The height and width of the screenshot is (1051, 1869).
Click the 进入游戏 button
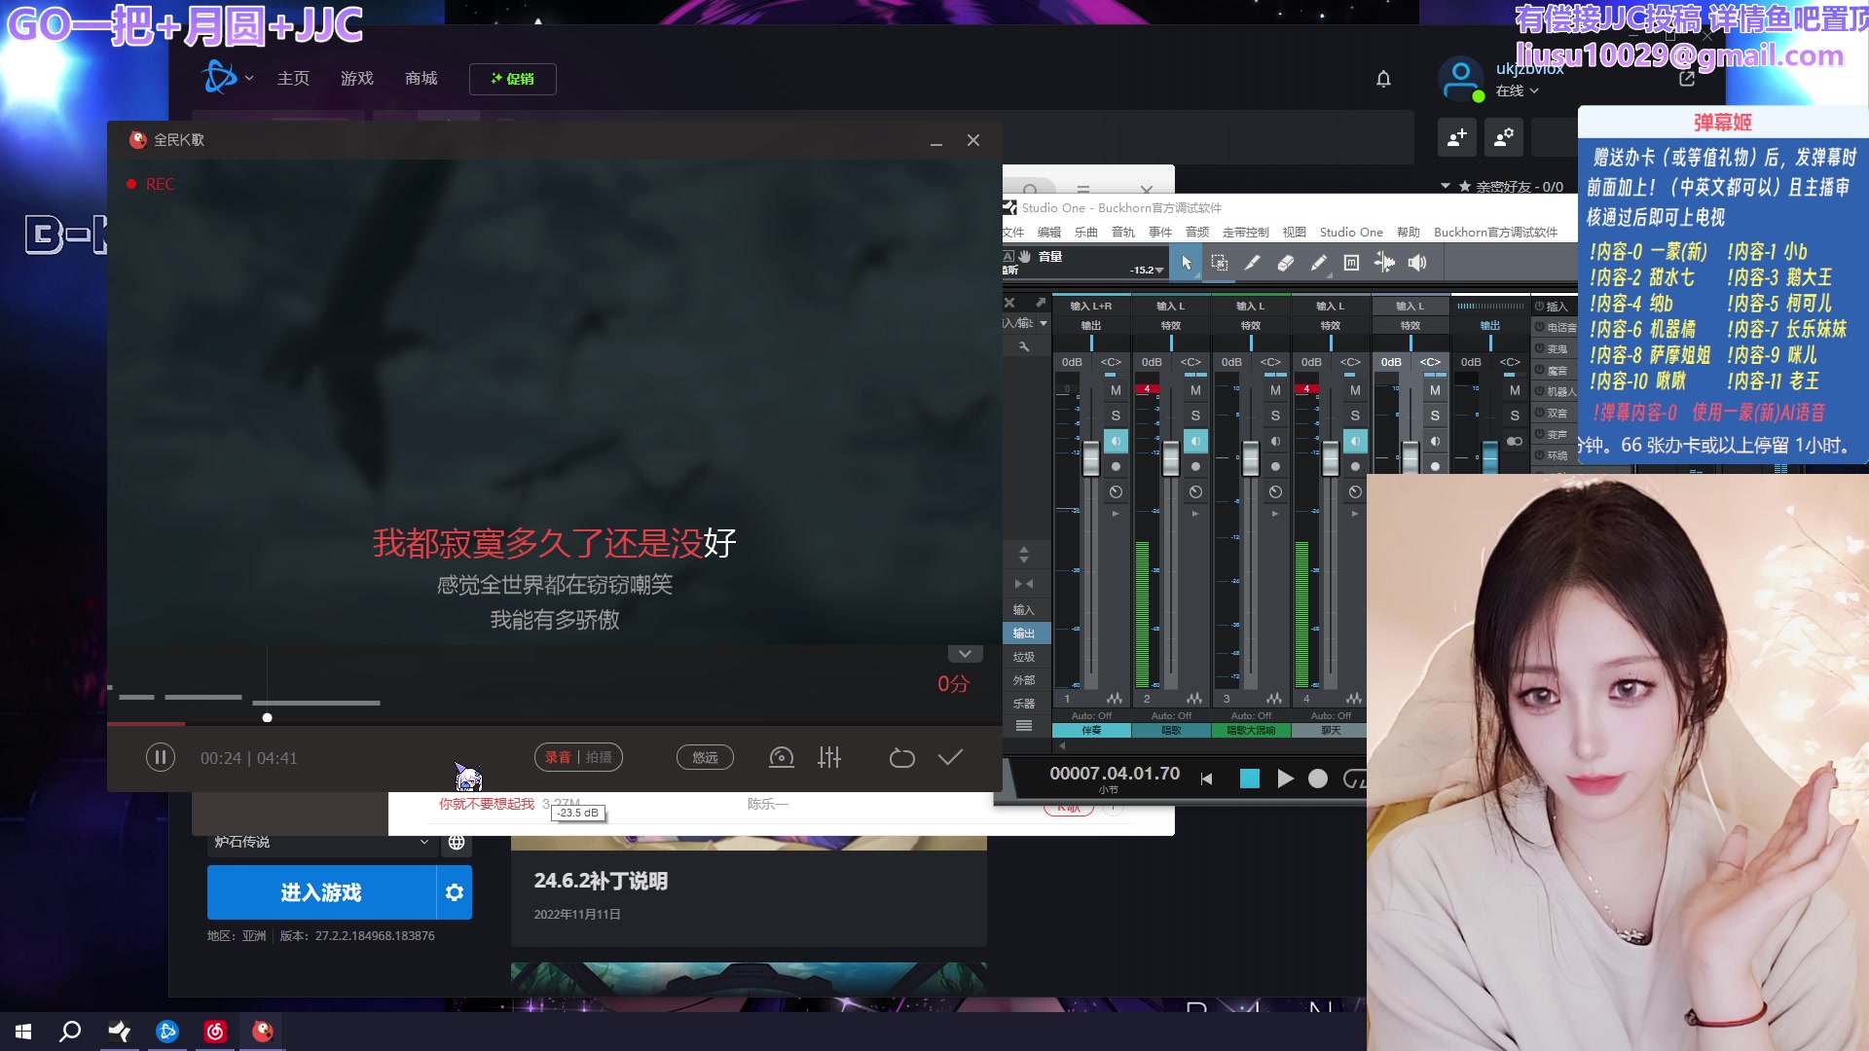321,891
